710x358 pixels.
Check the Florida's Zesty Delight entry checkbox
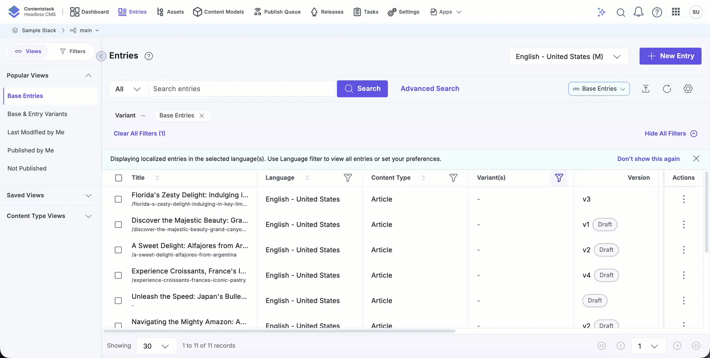(x=118, y=199)
